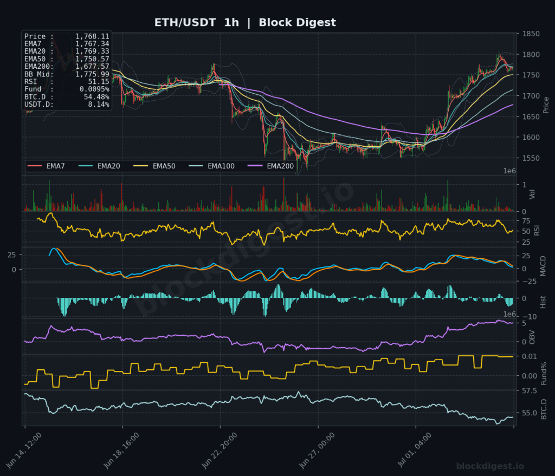
Task: Click the RSI value 51.15 in info box
Action: 99,82
